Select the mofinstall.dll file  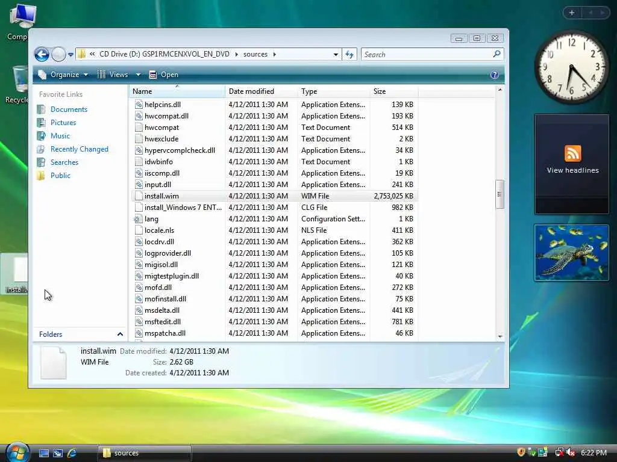pos(165,299)
